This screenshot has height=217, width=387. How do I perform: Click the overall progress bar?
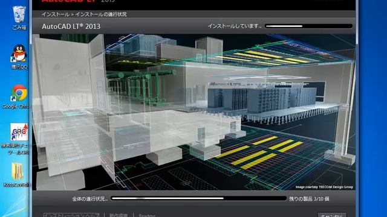coord(199,198)
